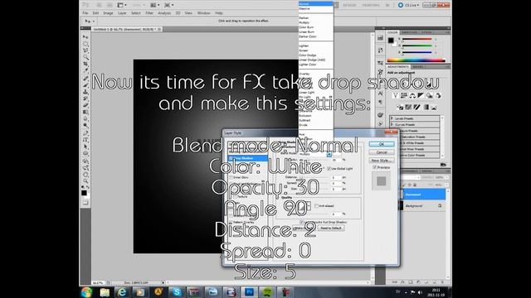
Task: Switch to the Masks tab
Action: (x=417, y=67)
